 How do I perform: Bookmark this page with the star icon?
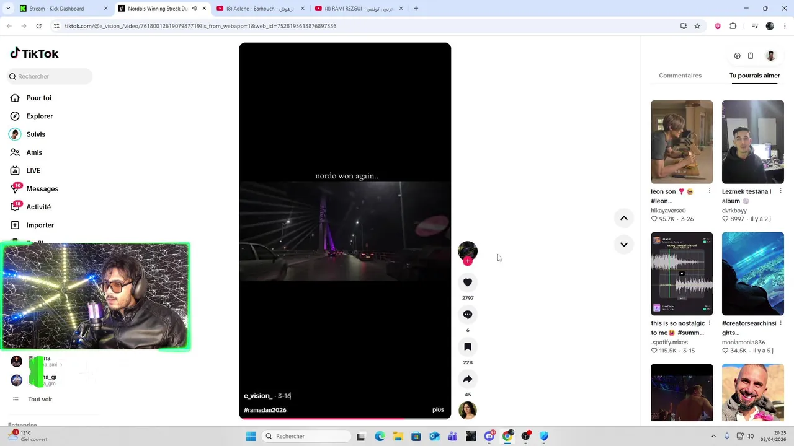(x=697, y=26)
